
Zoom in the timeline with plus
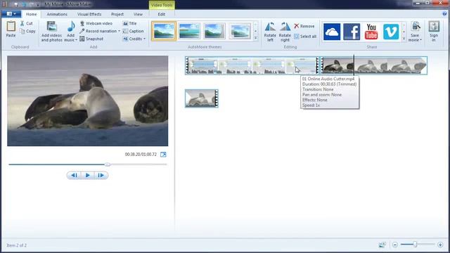[440, 245]
